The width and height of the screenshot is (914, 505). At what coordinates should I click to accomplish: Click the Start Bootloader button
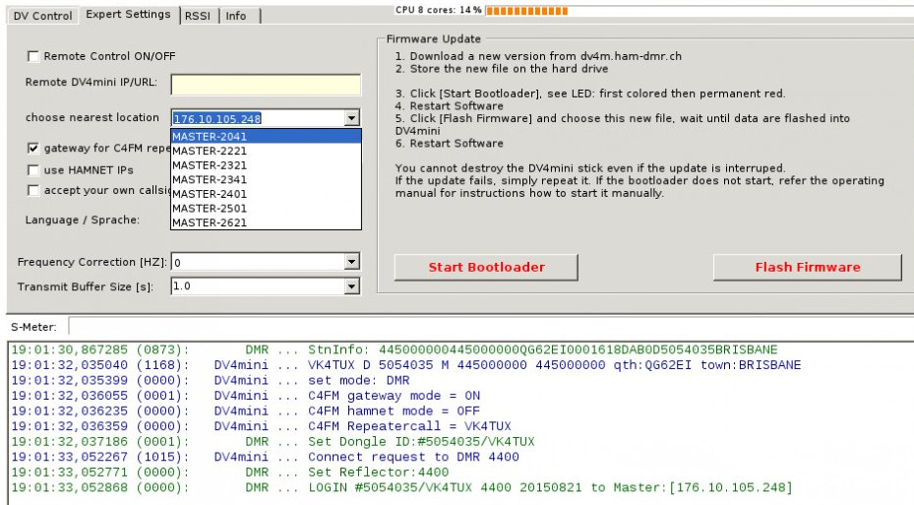(486, 267)
